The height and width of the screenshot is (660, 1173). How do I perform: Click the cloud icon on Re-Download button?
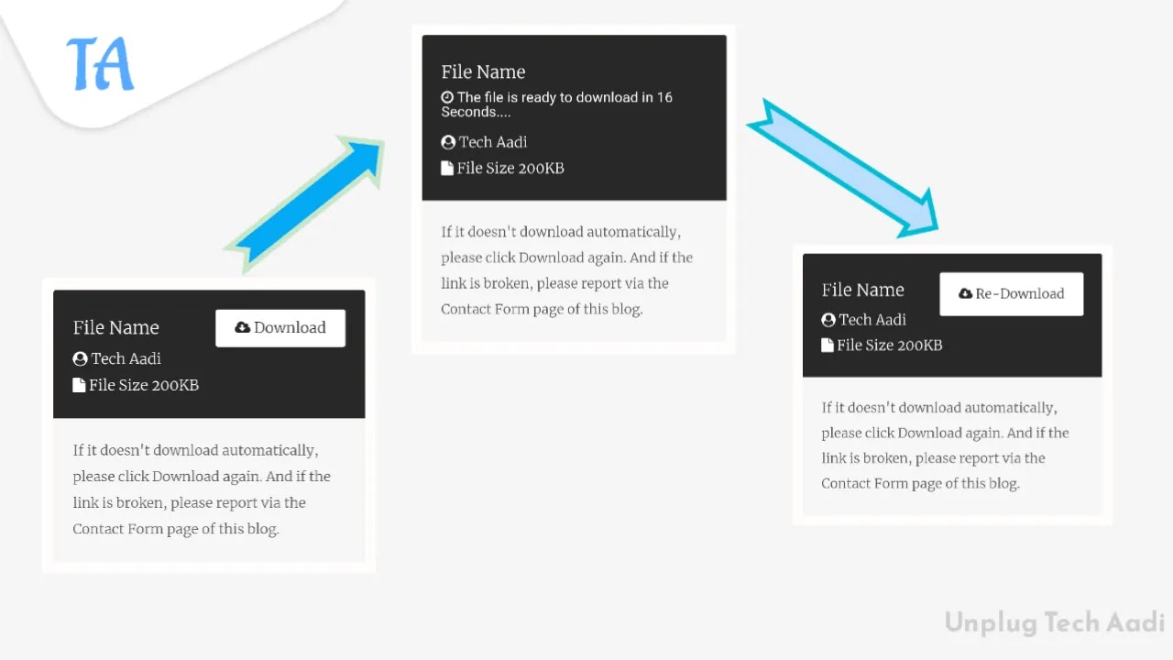point(966,293)
